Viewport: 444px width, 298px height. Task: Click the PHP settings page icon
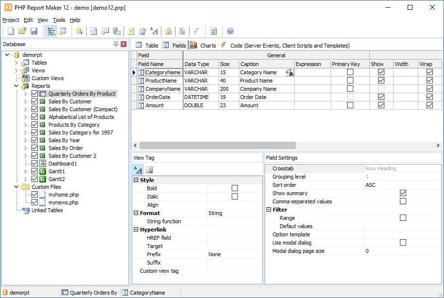pos(94,31)
